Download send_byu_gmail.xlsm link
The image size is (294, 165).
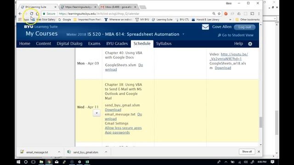(x=113, y=110)
